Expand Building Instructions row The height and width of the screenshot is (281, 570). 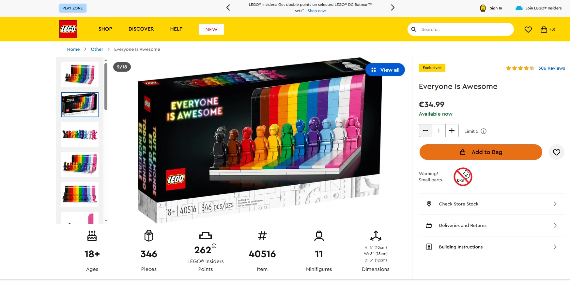[x=492, y=247]
